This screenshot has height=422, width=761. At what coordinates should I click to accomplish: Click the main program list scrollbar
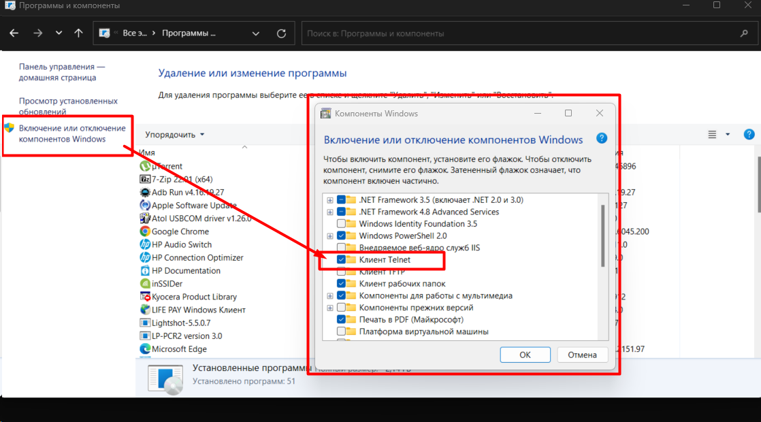coord(758,184)
